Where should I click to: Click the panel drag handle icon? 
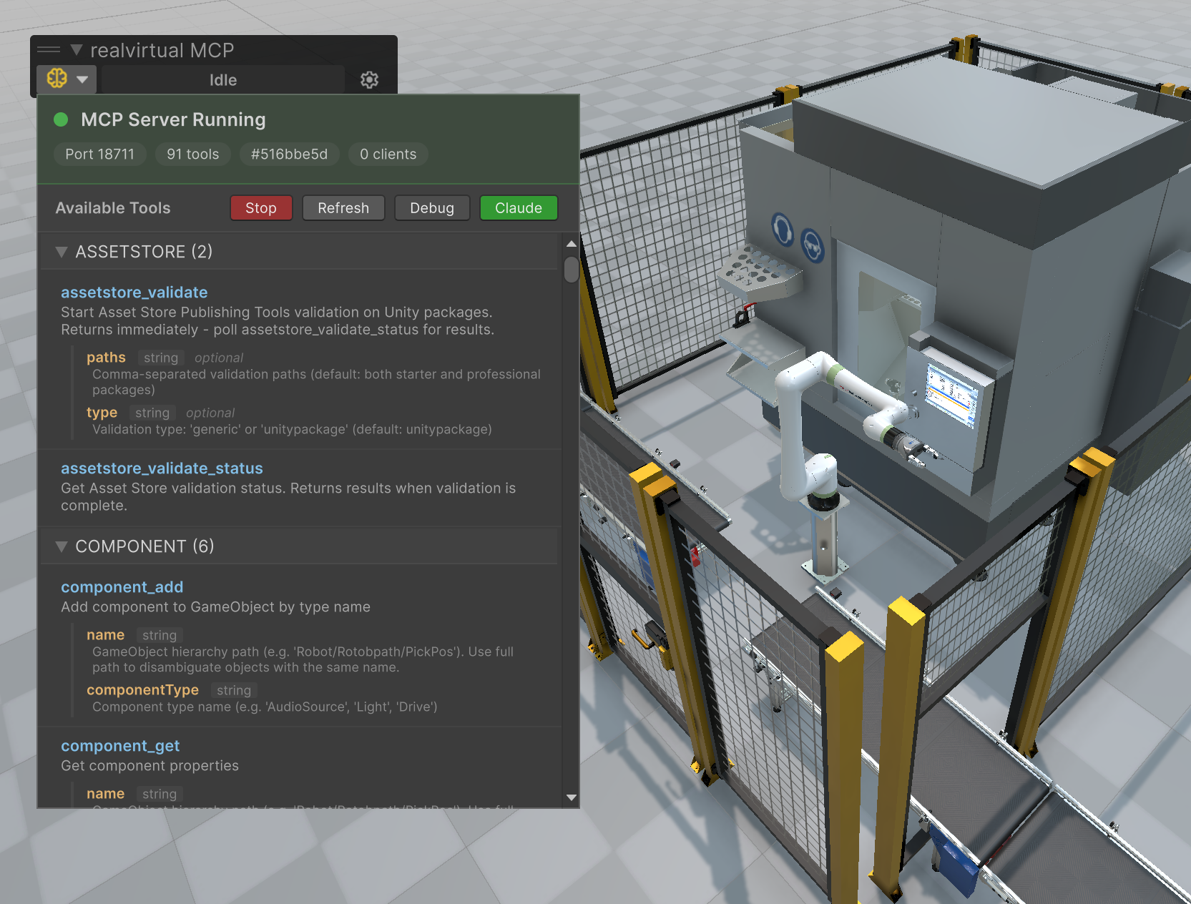[x=49, y=50]
